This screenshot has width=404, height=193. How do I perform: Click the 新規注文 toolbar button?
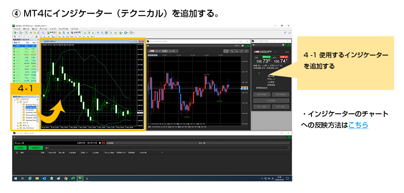pyautogui.click(x=52, y=33)
